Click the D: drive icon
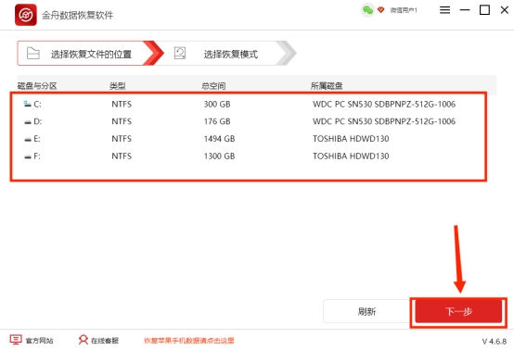This screenshot has width=514, height=350. [x=28, y=122]
